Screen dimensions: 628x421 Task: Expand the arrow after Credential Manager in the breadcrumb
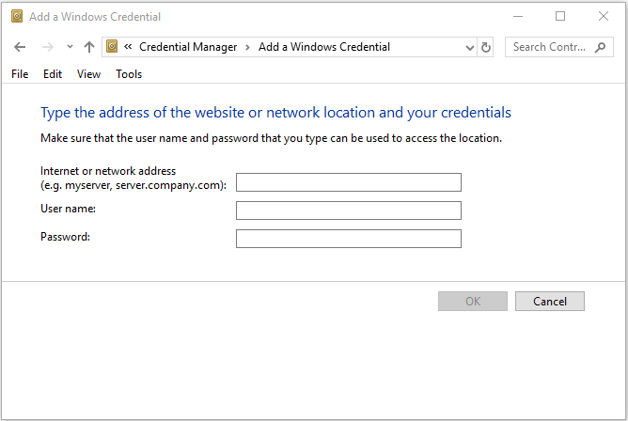pos(247,47)
